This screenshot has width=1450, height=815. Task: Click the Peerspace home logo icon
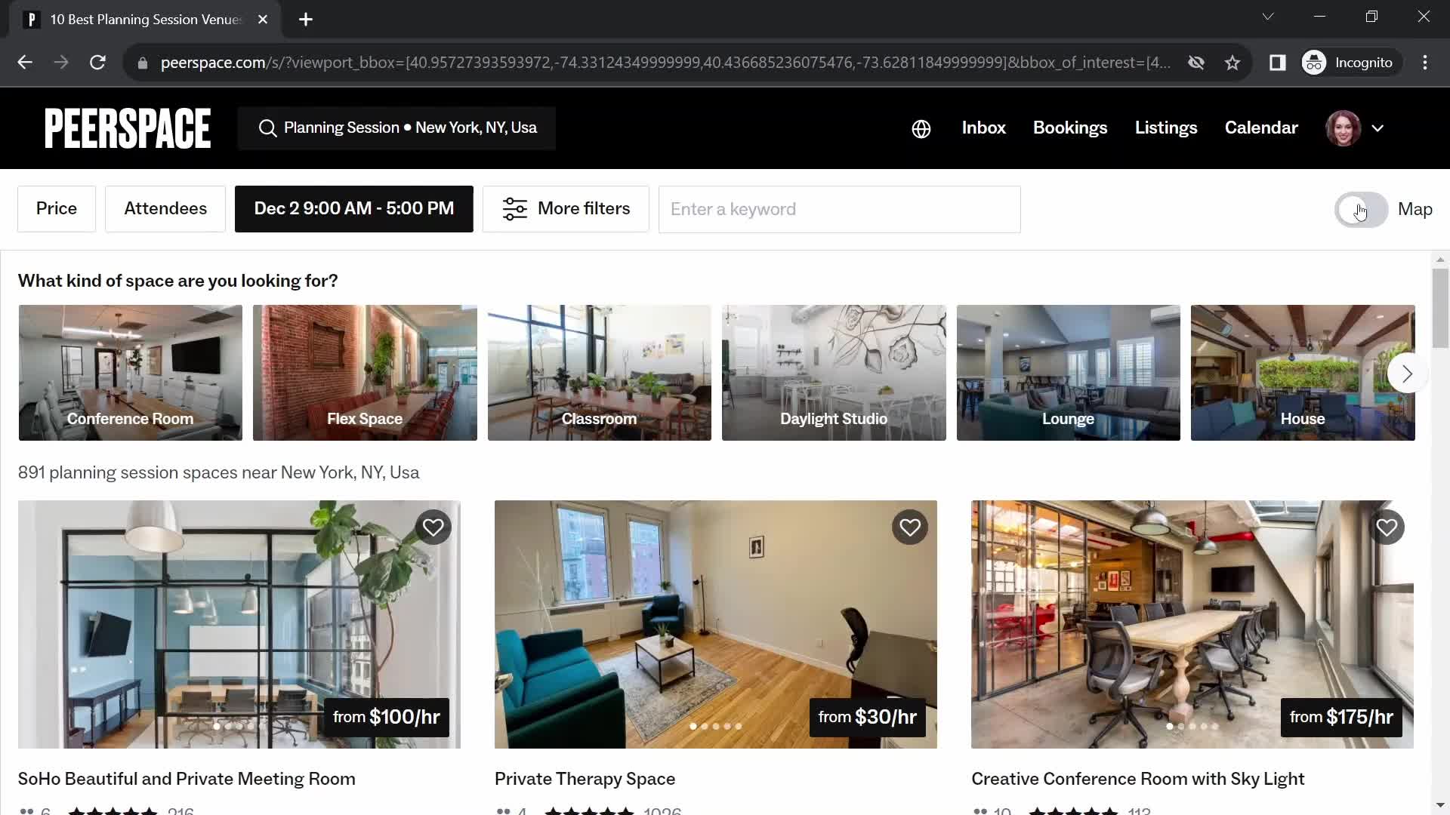128,128
